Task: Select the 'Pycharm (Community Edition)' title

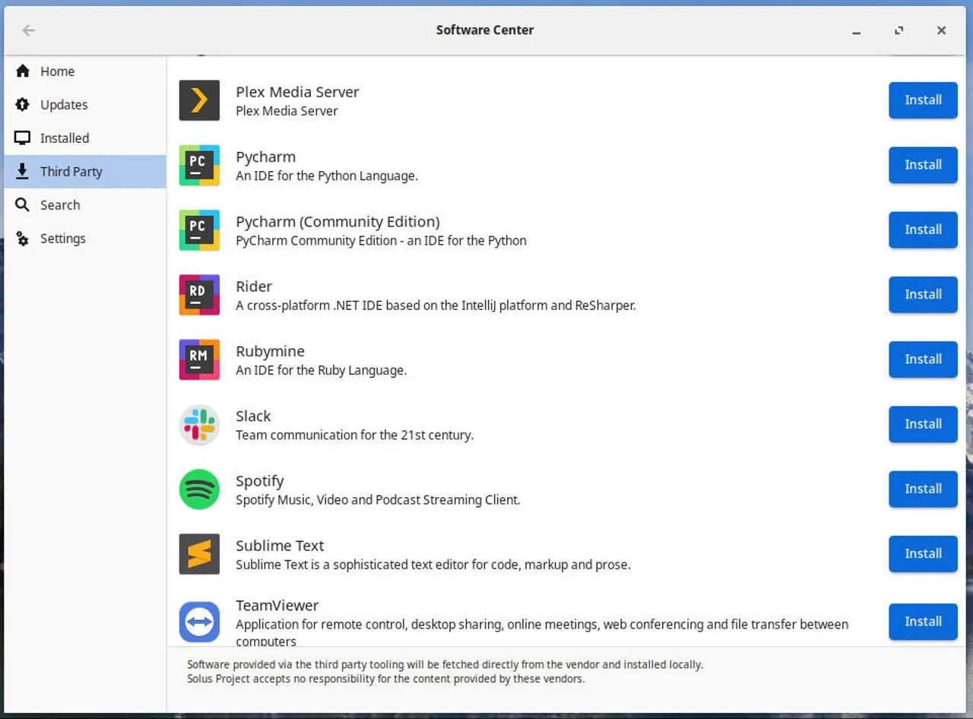Action: point(338,222)
